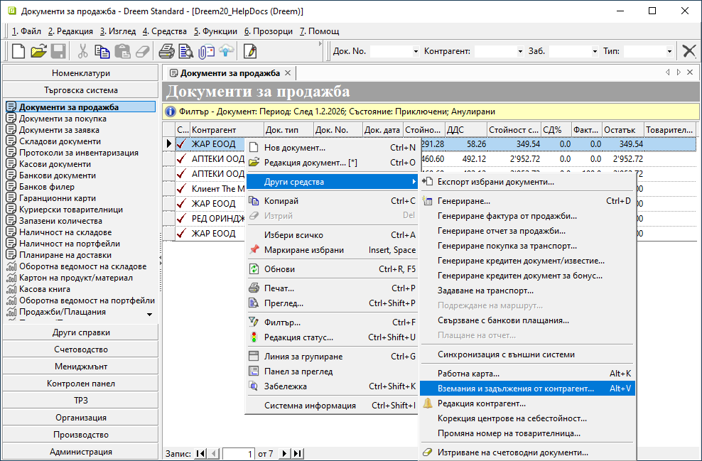Click the Print icon in the toolbar
This screenshot has height=461, width=702.
[166, 51]
